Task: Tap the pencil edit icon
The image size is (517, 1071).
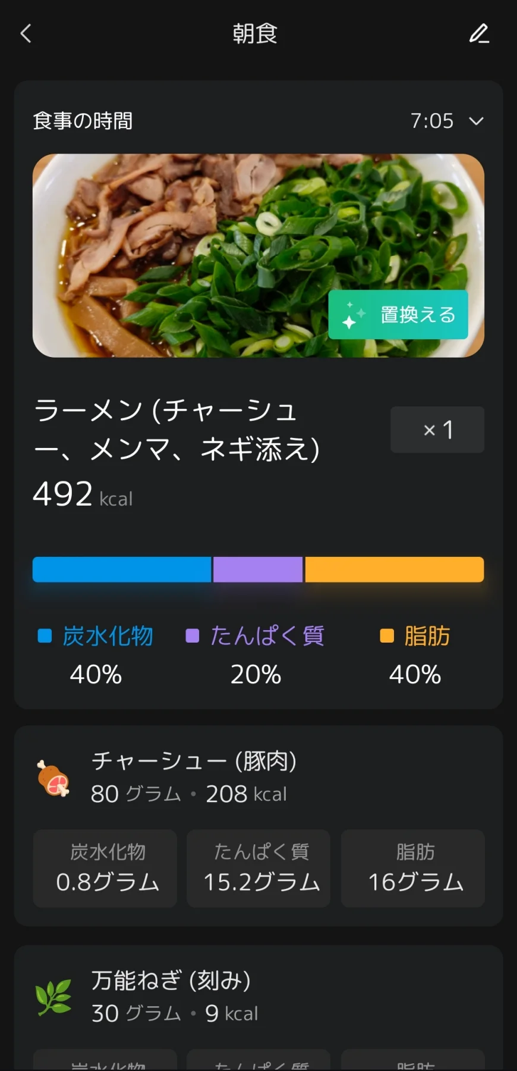Action: tap(479, 34)
